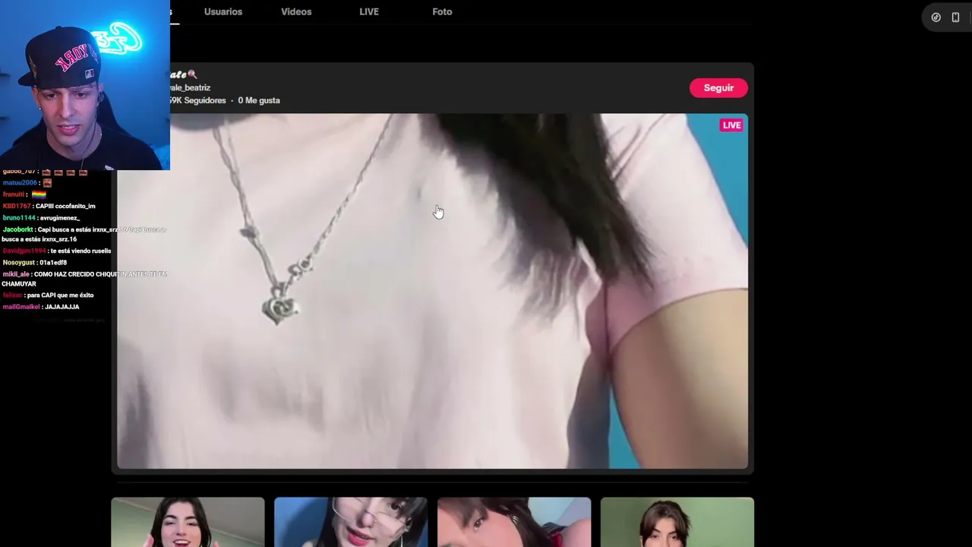The image size is (972, 547).
Task: Open thumbnail showing close-up of dark hair
Action: 514,522
